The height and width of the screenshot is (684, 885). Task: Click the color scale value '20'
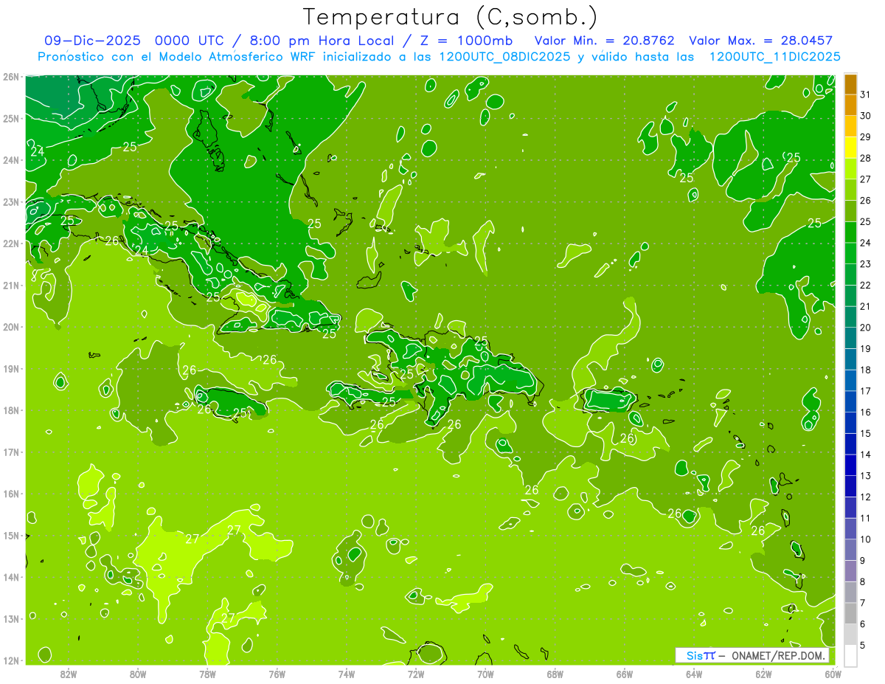865,328
